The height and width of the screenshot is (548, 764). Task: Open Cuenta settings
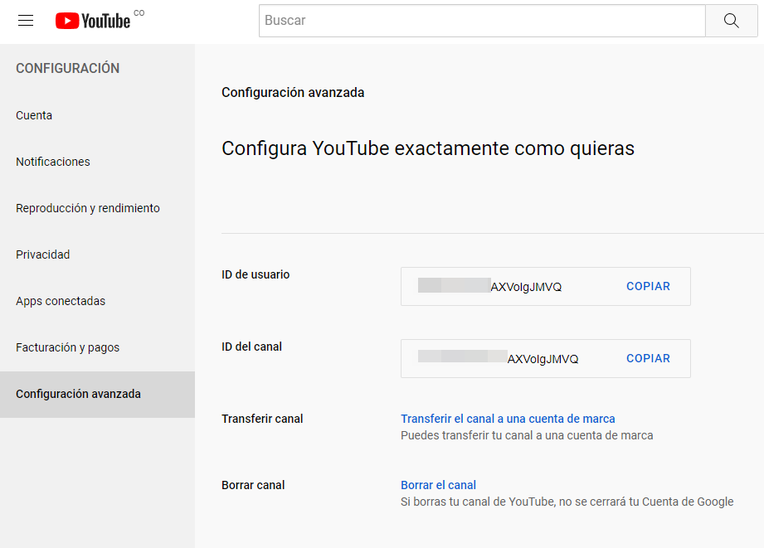tap(34, 115)
